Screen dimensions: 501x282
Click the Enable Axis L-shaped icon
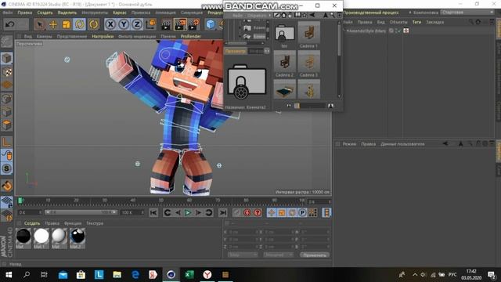click(7, 142)
